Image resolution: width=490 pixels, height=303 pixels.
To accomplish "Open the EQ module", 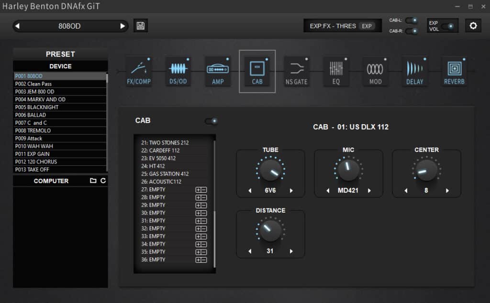I will [x=336, y=72].
